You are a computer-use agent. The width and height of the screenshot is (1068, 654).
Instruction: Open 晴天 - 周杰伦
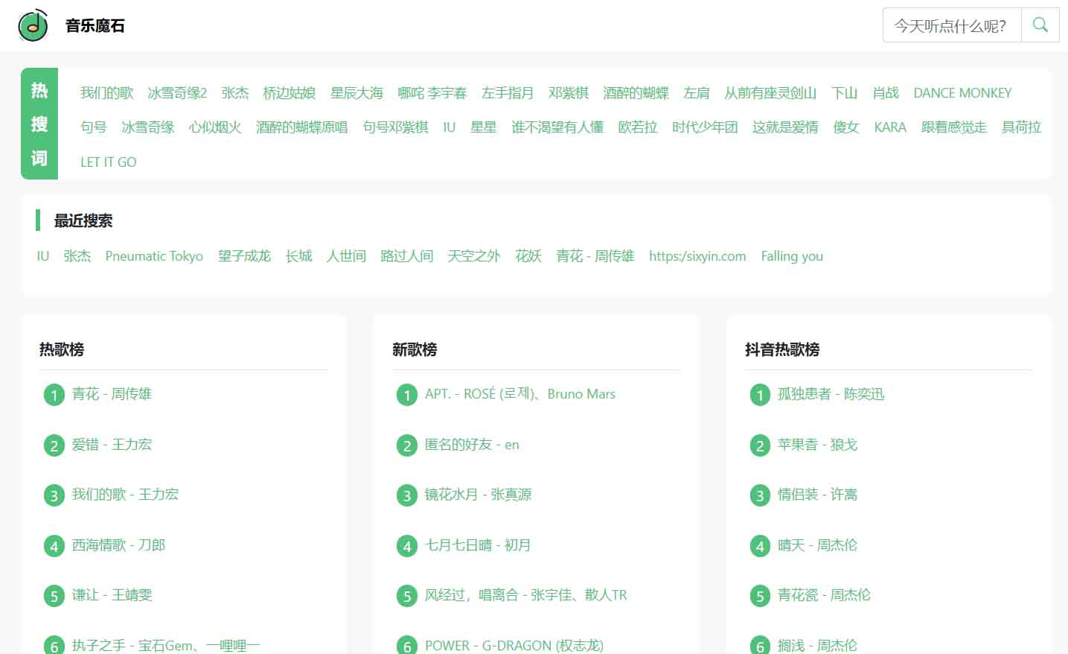(817, 545)
